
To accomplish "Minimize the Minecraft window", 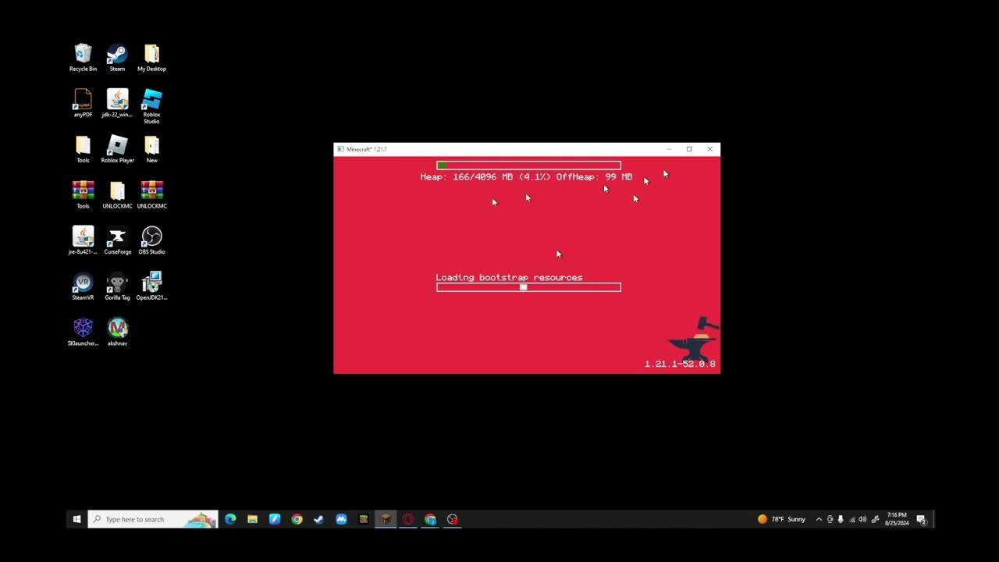I will coord(669,149).
